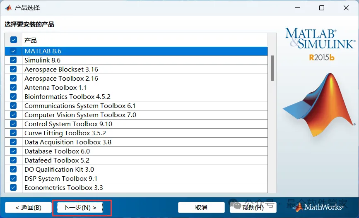Screen dimensions: 359x218
Task: Select the Aerospace Blockset 3.16 row text
Action: point(61,69)
